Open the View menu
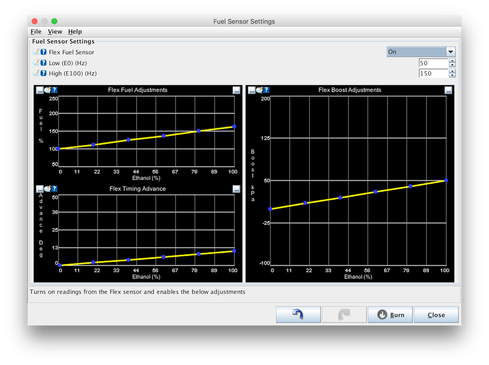The height and width of the screenshot is (365, 489). click(x=55, y=32)
